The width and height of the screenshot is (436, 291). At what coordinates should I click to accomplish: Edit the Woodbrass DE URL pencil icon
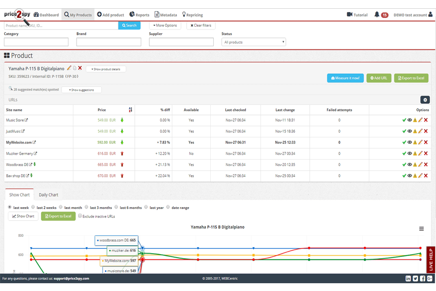(x=420, y=164)
